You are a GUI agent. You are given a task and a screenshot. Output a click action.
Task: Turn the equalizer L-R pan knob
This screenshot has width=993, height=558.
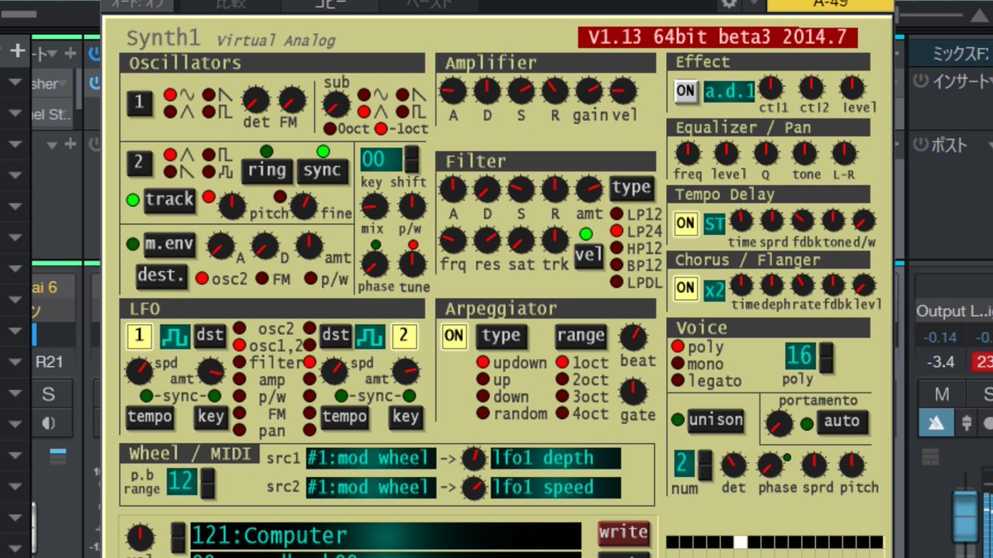pyautogui.click(x=844, y=153)
